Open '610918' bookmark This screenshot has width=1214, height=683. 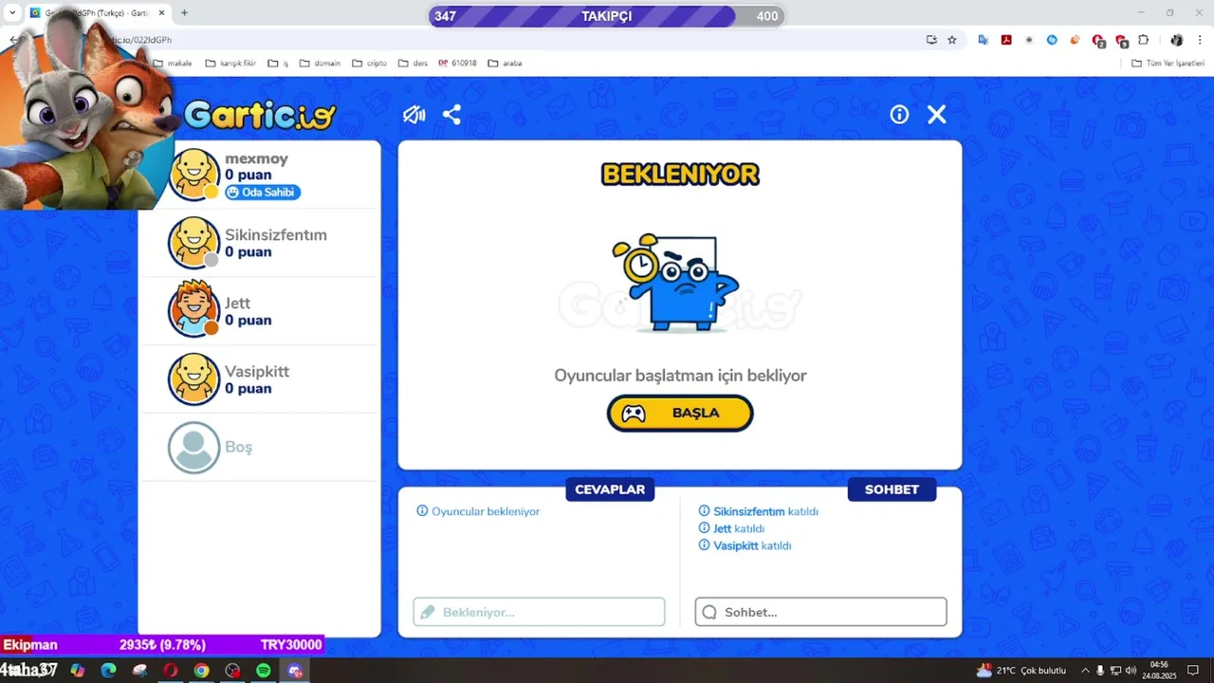(x=457, y=64)
